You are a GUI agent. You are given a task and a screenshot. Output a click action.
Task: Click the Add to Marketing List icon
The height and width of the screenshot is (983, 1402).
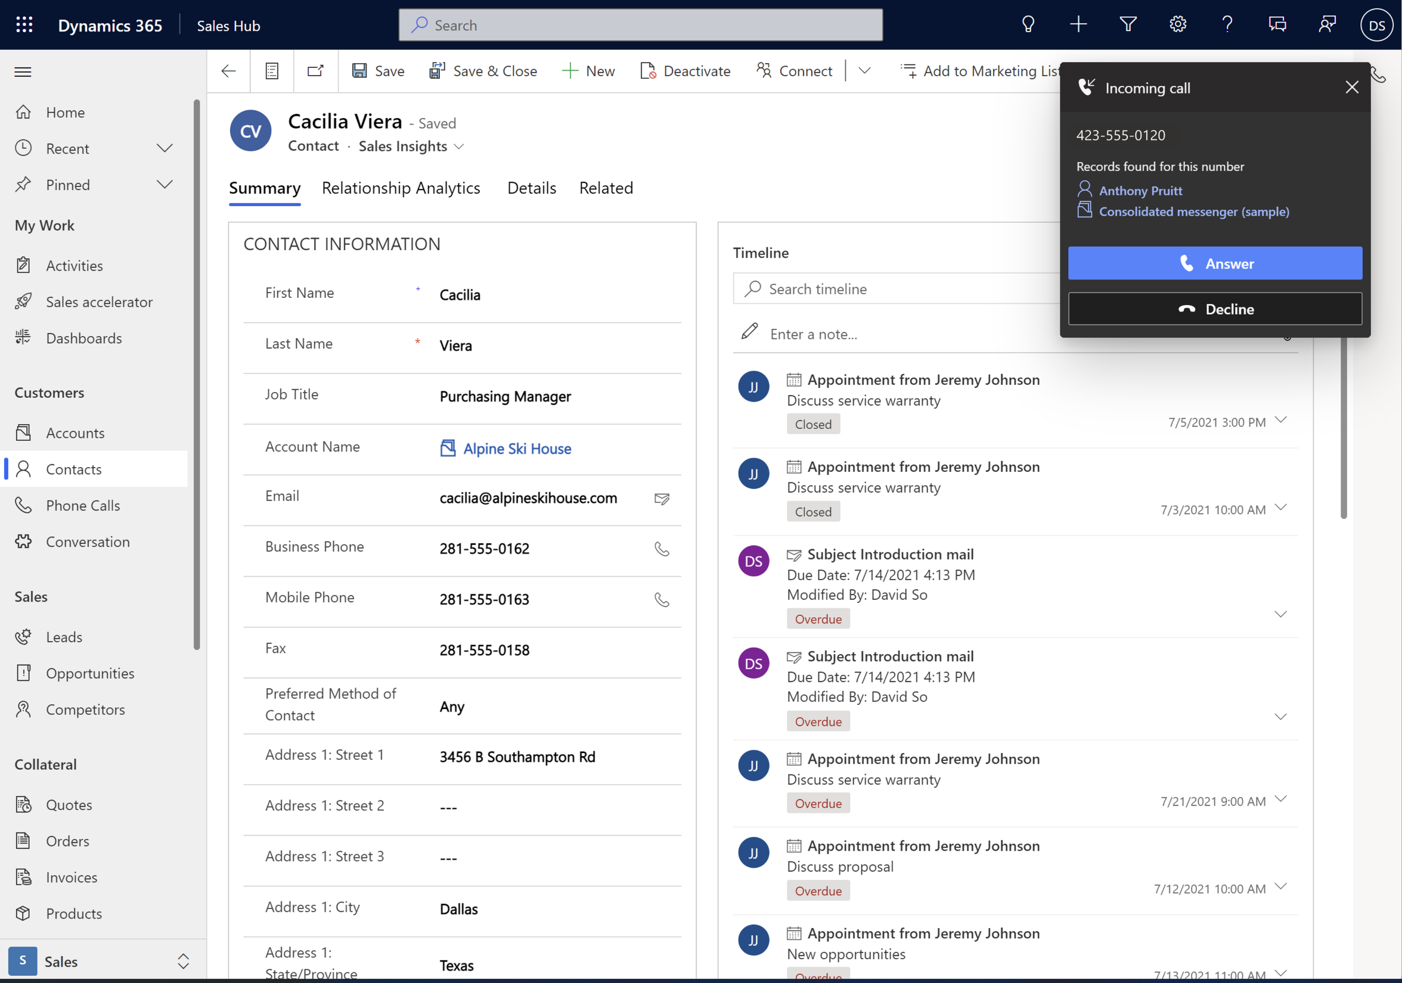[x=909, y=70]
